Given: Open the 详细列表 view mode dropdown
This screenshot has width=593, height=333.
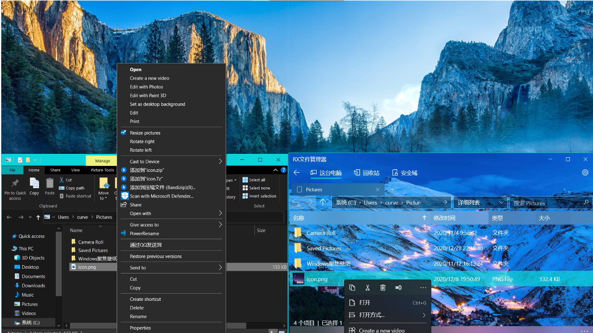Looking at the screenshot, I should [x=480, y=202].
